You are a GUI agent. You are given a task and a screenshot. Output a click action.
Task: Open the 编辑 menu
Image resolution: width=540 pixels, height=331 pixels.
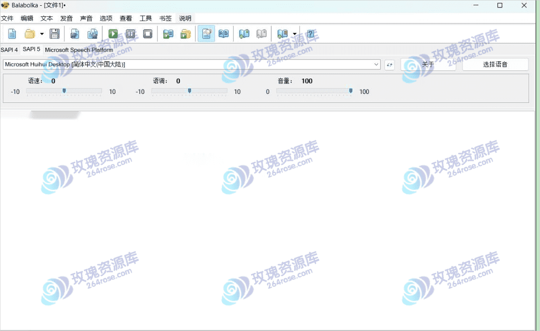pos(27,18)
